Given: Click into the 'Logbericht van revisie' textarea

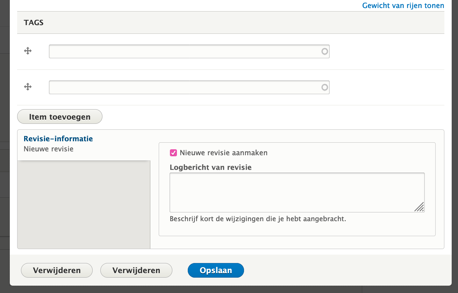Looking at the screenshot, I should click(294, 192).
